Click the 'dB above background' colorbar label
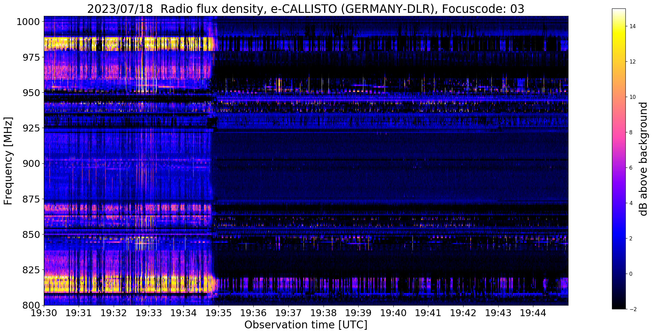The image size is (653, 334). [643, 159]
